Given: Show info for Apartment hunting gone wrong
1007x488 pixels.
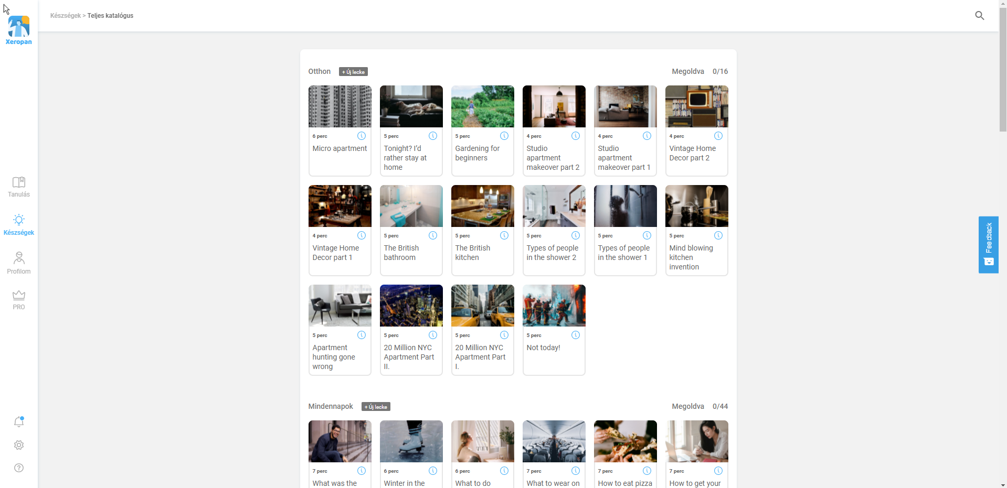Looking at the screenshot, I should (362, 335).
